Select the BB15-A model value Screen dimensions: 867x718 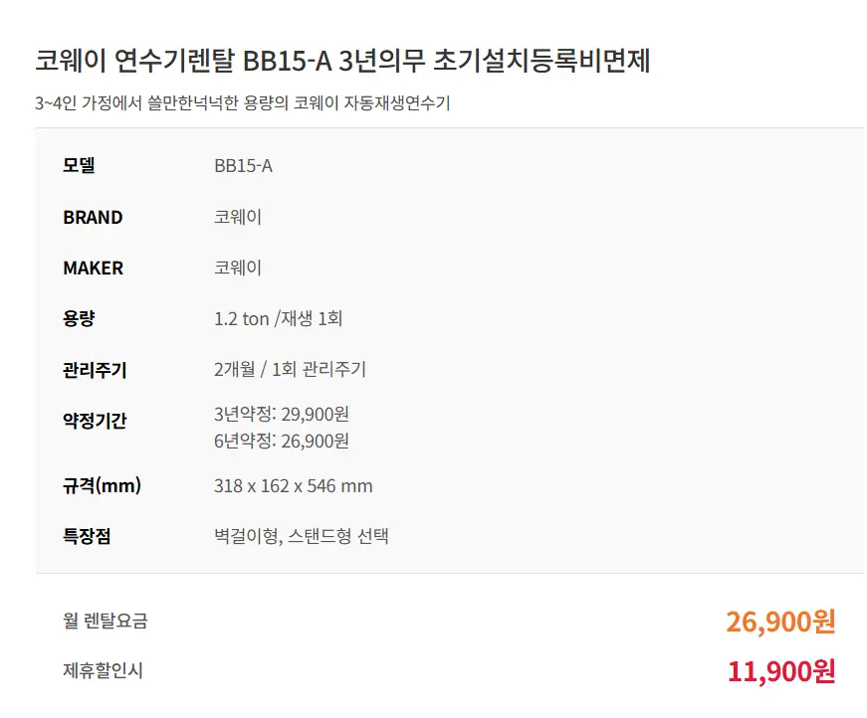(243, 166)
